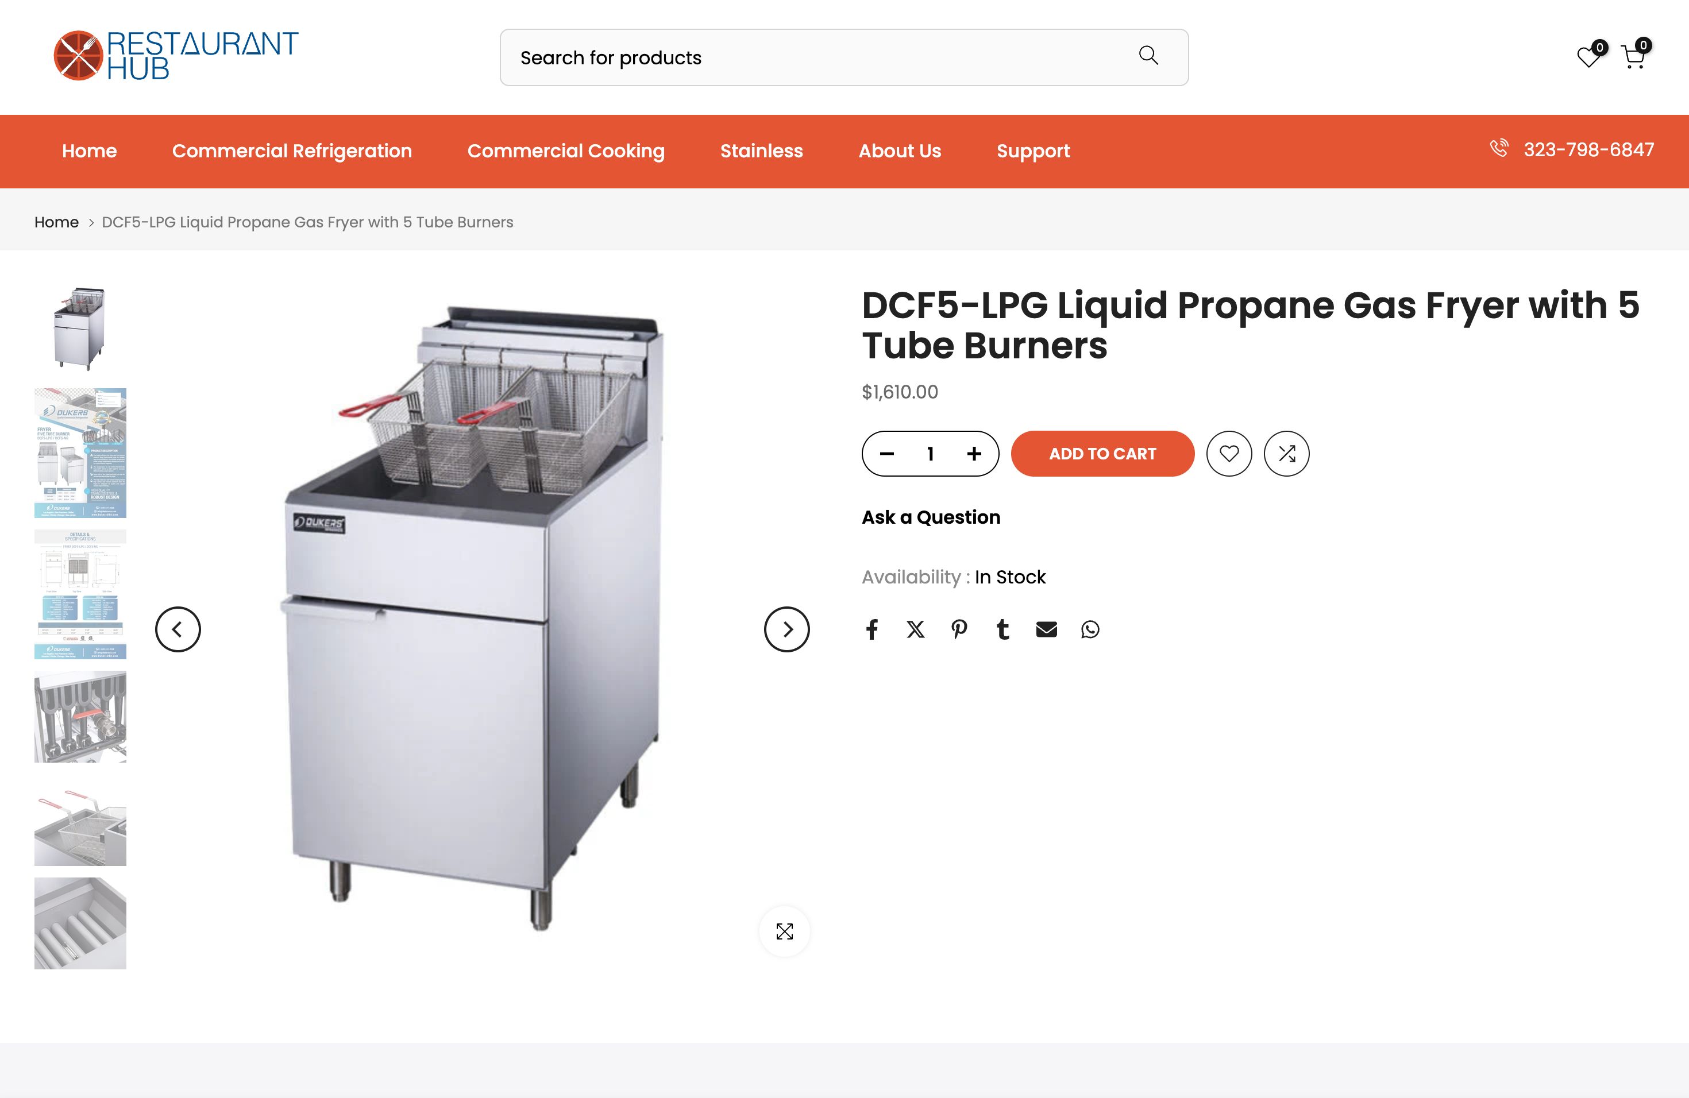Add product to wishlist heart button
This screenshot has height=1098, width=1689.
(1229, 453)
